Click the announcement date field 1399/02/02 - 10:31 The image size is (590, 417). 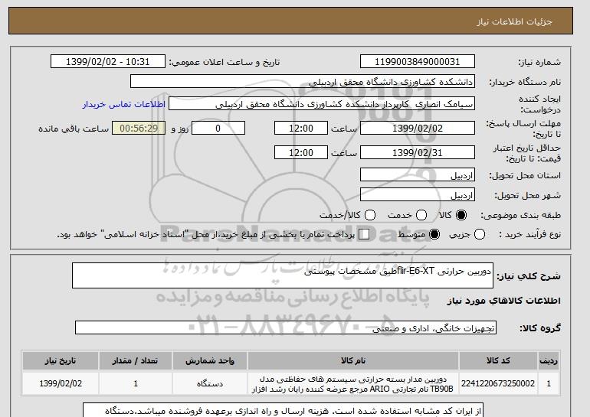108,62
